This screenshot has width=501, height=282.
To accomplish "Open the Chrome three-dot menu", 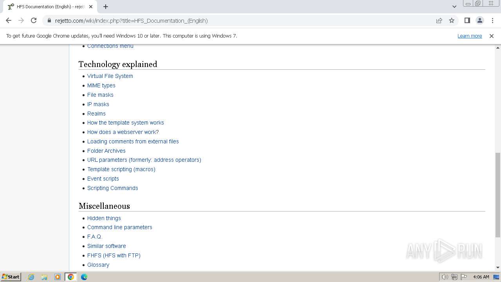I will click(x=492, y=20).
